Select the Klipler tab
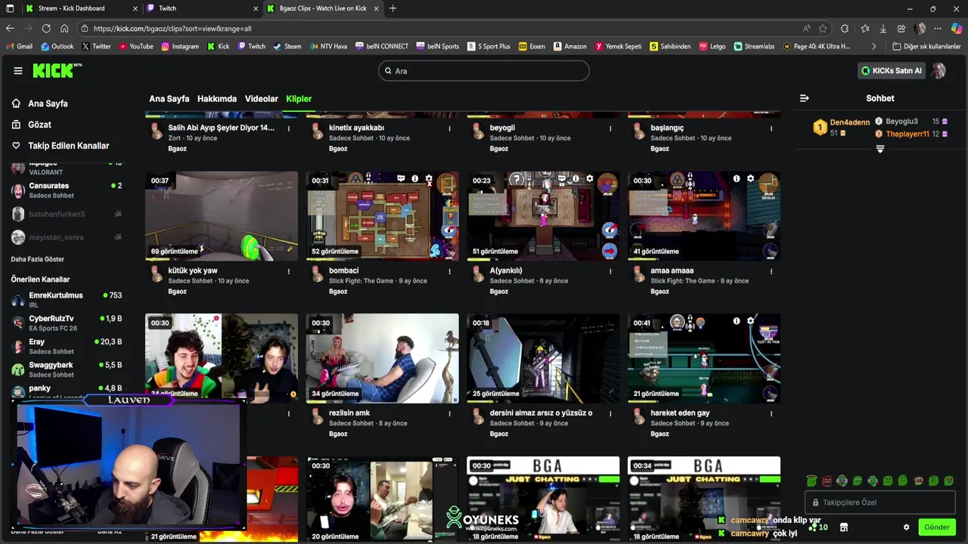 (x=299, y=99)
